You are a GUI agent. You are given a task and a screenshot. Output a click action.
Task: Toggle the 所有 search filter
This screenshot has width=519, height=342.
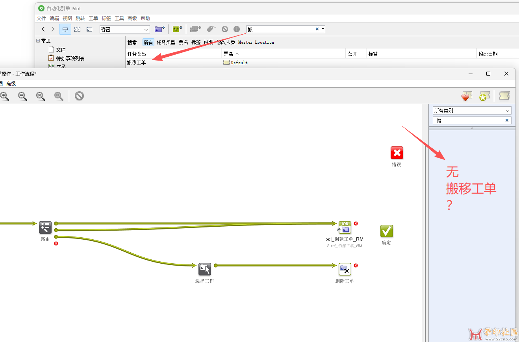coord(148,43)
